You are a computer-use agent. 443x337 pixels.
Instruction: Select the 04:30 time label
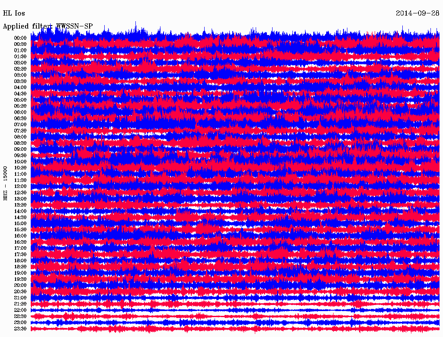coord(20,94)
